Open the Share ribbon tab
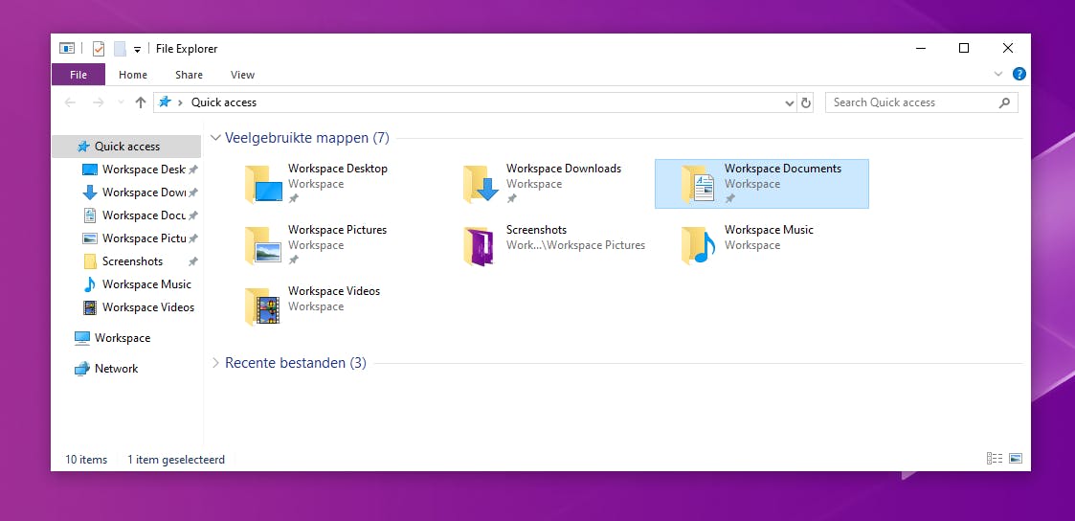This screenshot has width=1075, height=521. (x=189, y=75)
